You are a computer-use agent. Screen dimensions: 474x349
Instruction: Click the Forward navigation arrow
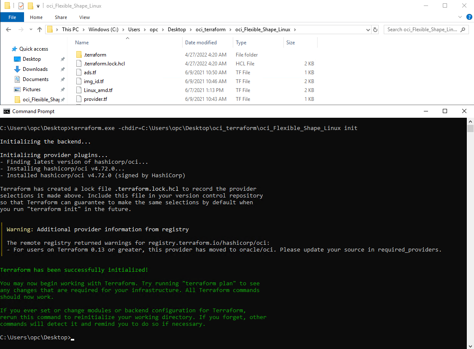[x=21, y=30]
